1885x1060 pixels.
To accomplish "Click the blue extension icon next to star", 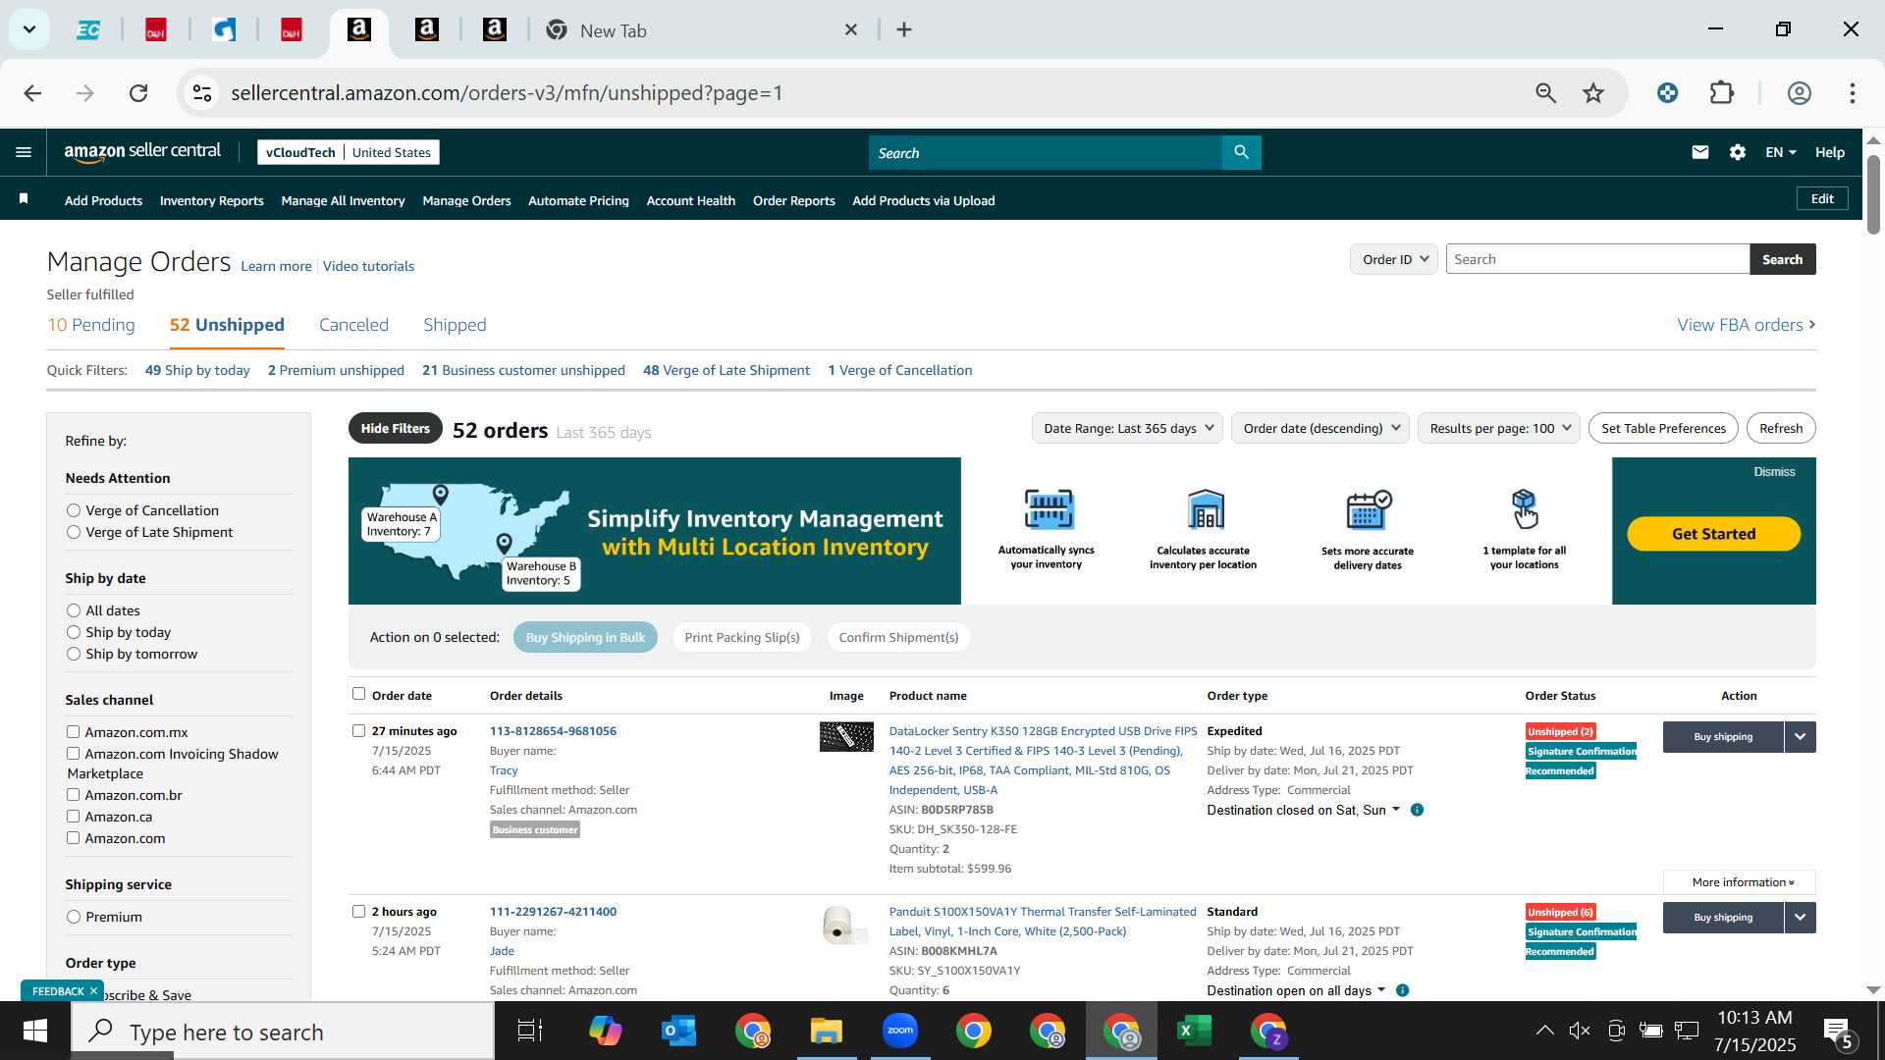I will (x=1667, y=93).
